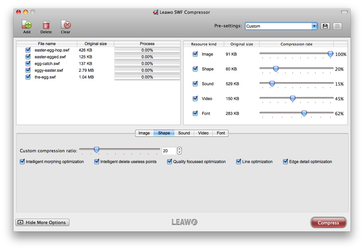Select the eggy-easter.swf file name

coord(49,70)
